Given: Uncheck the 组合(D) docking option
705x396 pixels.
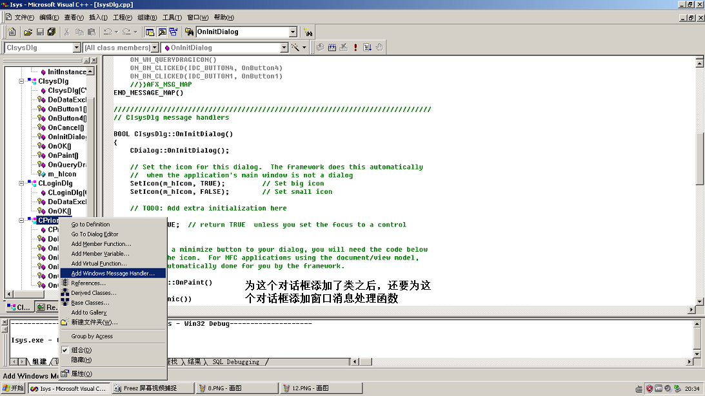Looking at the screenshot, I should (x=113, y=350).
